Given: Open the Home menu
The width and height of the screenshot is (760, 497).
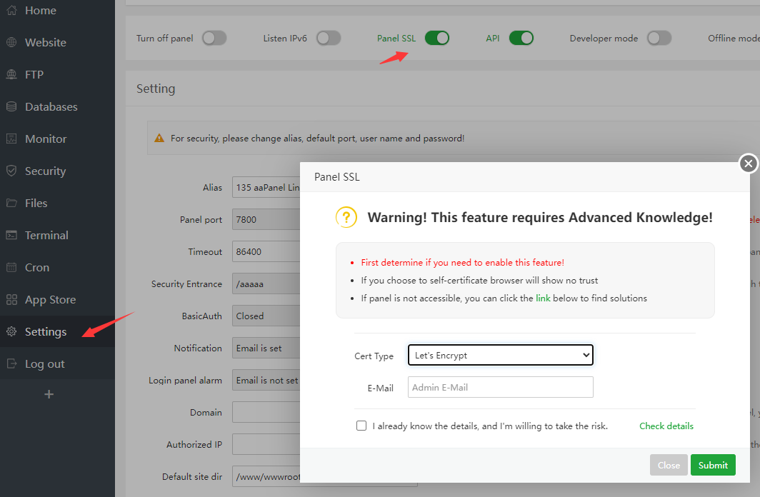Looking at the screenshot, I should [41, 10].
